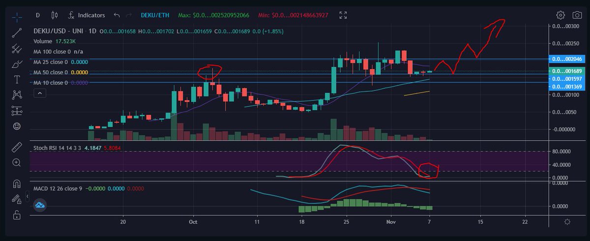Take a chart snapshot with camera icon
Viewport: 590px width, 241px height.
pos(578,15)
